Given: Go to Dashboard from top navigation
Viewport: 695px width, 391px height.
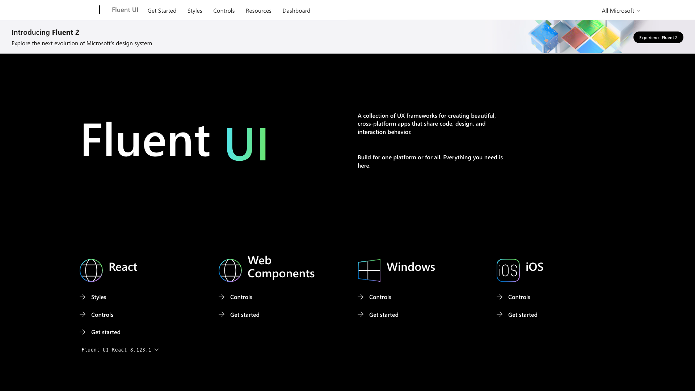Looking at the screenshot, I should click(x=296, y=10).
